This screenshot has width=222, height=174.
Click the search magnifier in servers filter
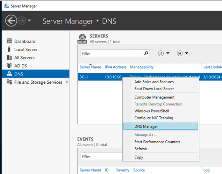pos(146,53)
